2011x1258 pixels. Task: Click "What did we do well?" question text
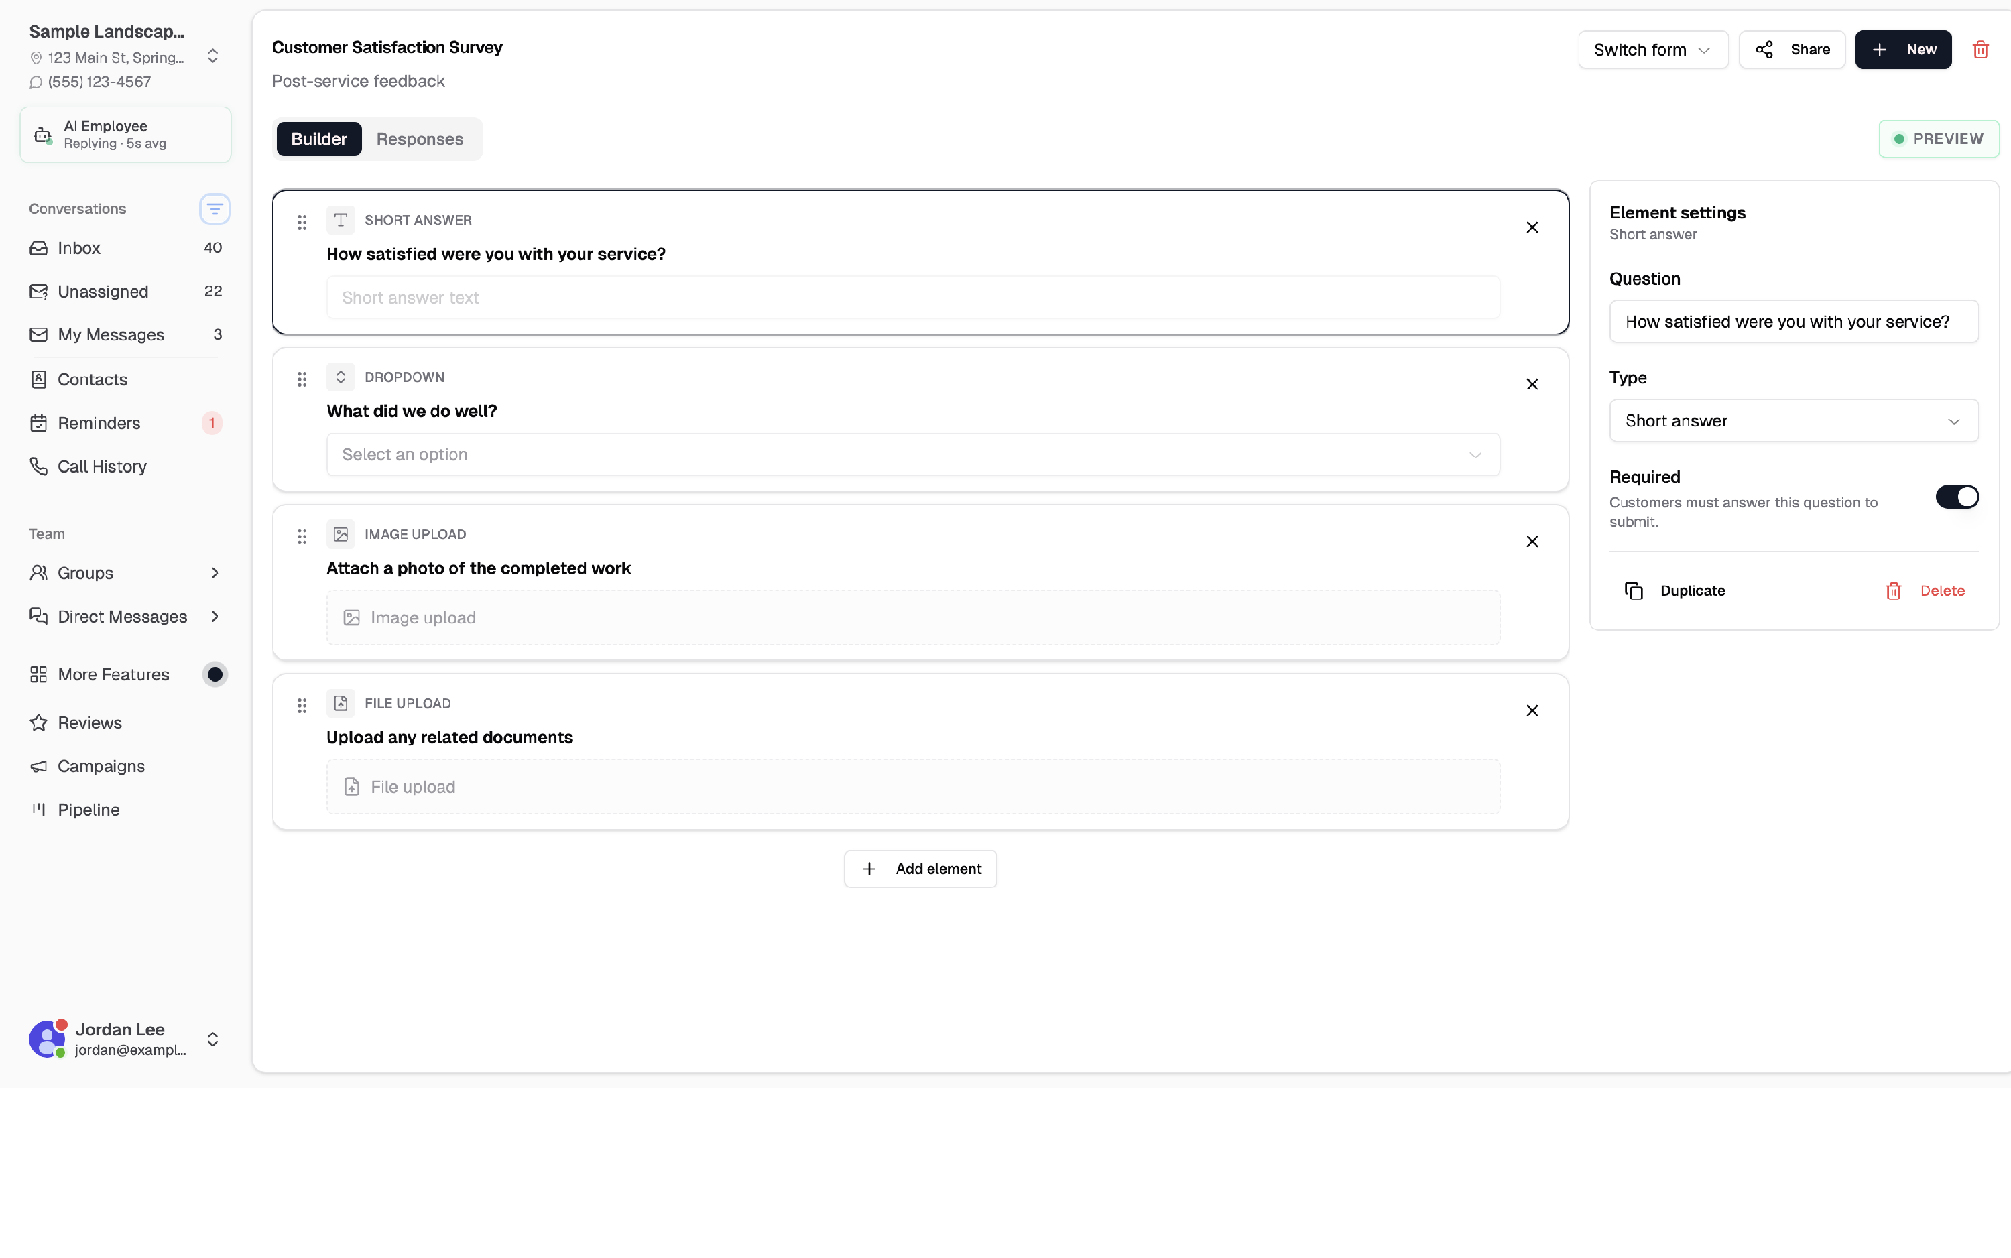[x=411, y=411]
